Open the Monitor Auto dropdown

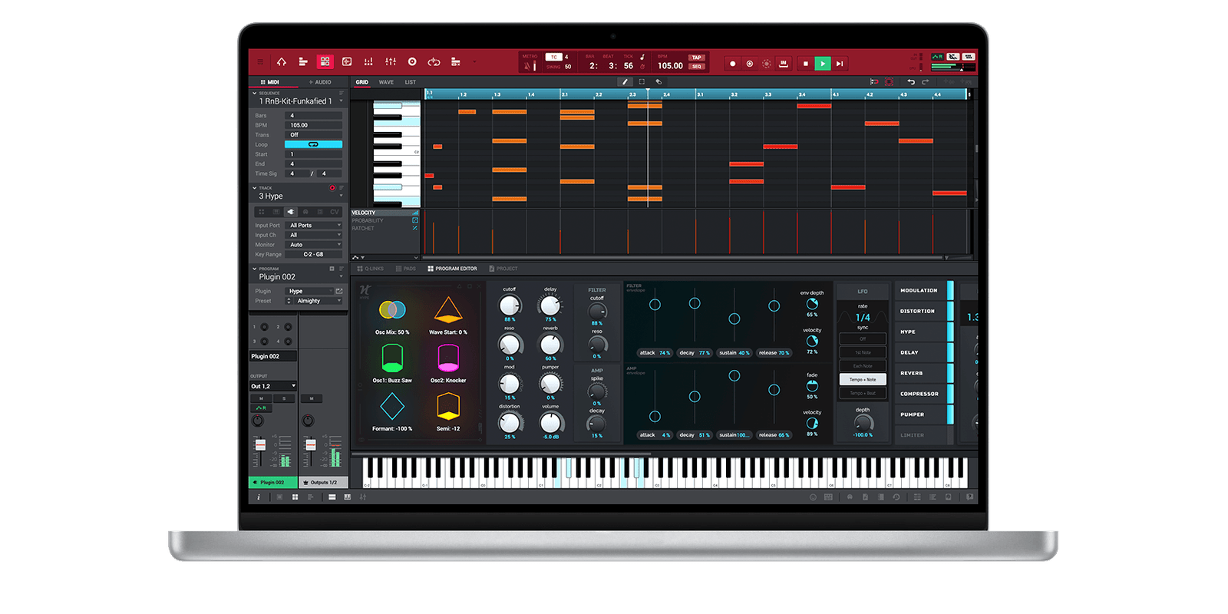314,245
